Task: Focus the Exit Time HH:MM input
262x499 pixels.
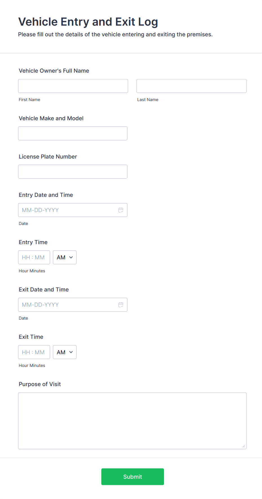Action: 34,352
